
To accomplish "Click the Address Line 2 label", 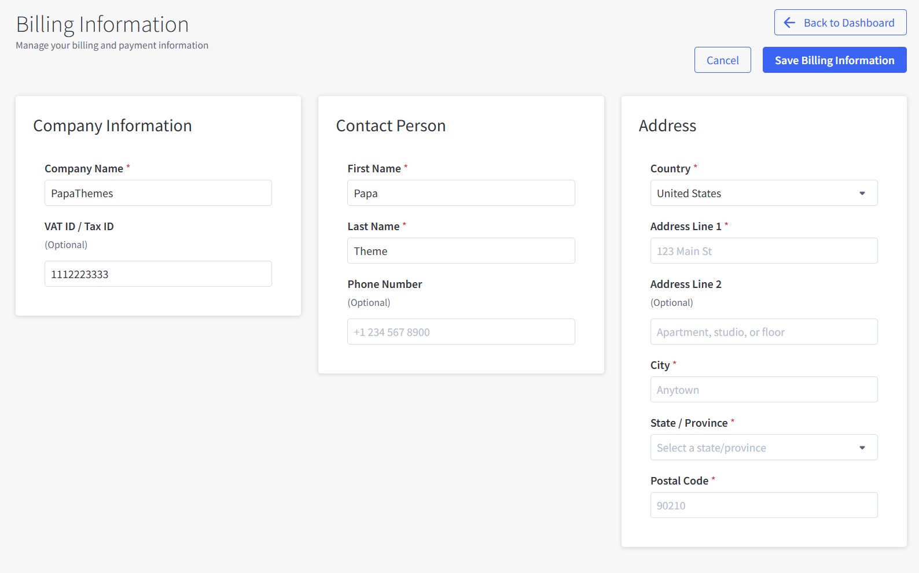I will 686,284.
